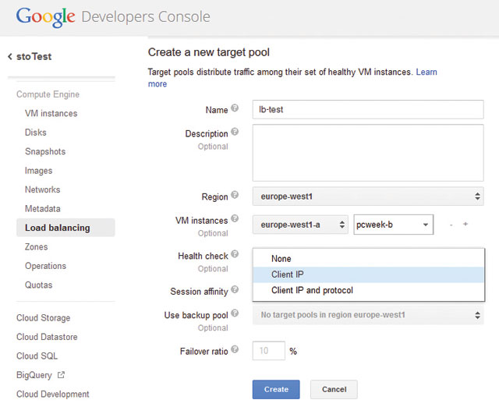The width and height of the screenshot is (499, 407).
Task: Click the Developers Console title
Action: 146,17
